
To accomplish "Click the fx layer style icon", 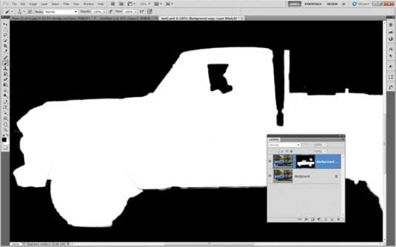I will pyautogui.click(x=306, y=219).
